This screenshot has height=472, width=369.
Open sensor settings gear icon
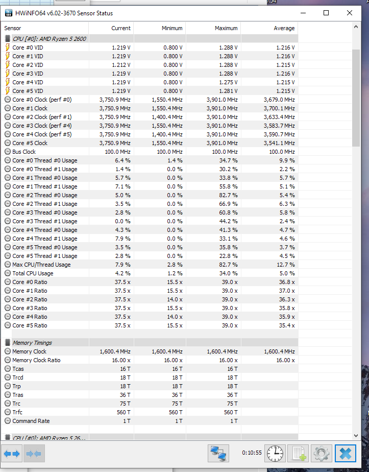point(321,453)
